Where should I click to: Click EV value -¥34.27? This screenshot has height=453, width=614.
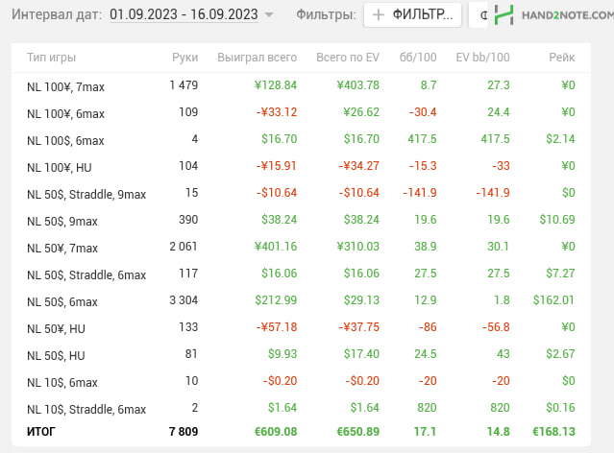pos(359,165)
